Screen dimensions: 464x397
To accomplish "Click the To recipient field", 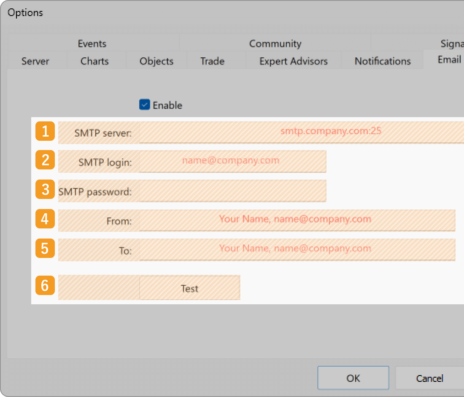I will pyautogui.click(x=297, y=249).
